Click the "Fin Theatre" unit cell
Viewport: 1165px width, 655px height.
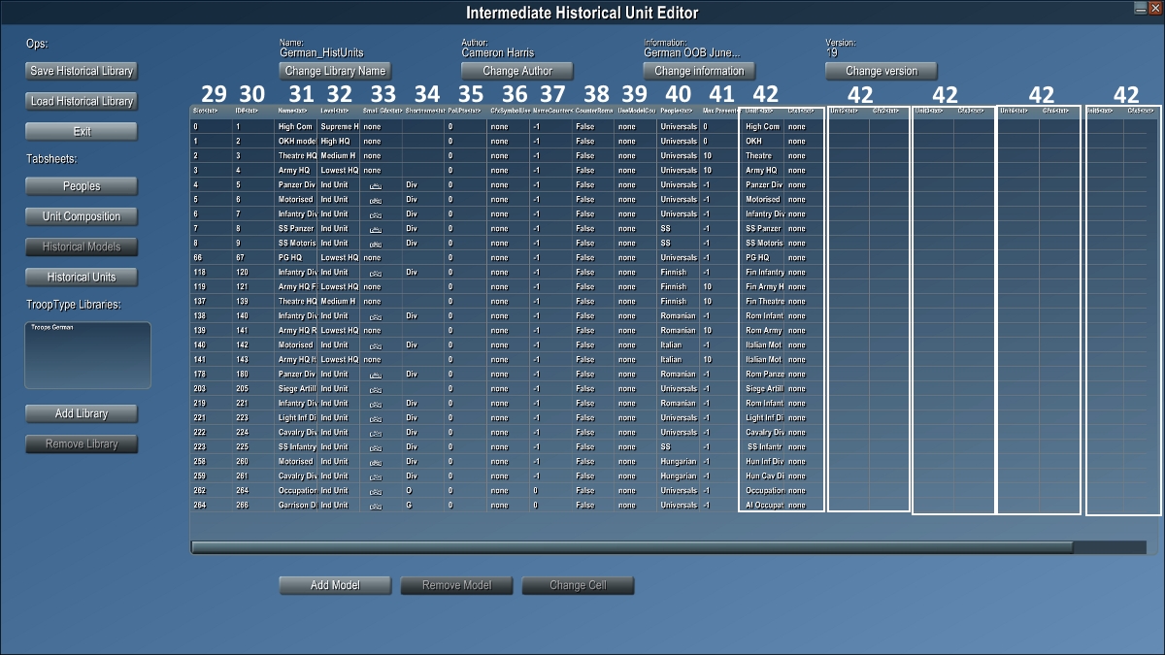click(x=764, y=302)
